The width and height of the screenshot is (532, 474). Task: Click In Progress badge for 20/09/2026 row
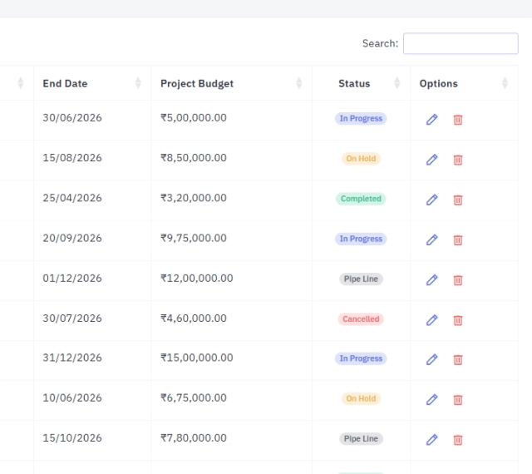click(x=361, y=239)
